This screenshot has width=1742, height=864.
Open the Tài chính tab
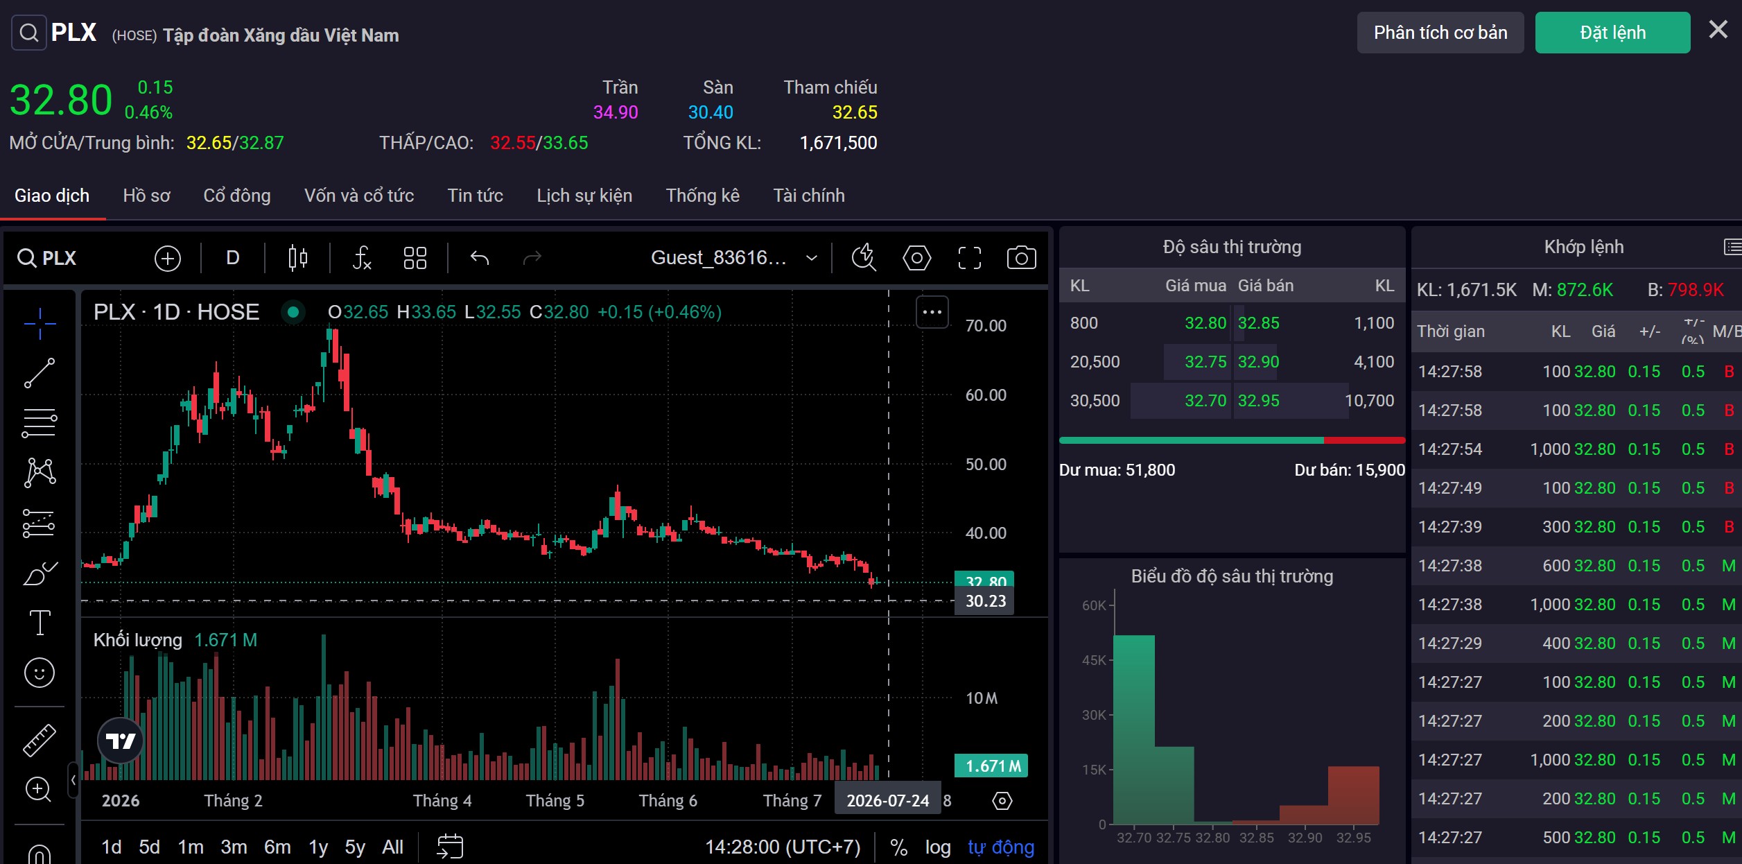[x=808, y=196]
